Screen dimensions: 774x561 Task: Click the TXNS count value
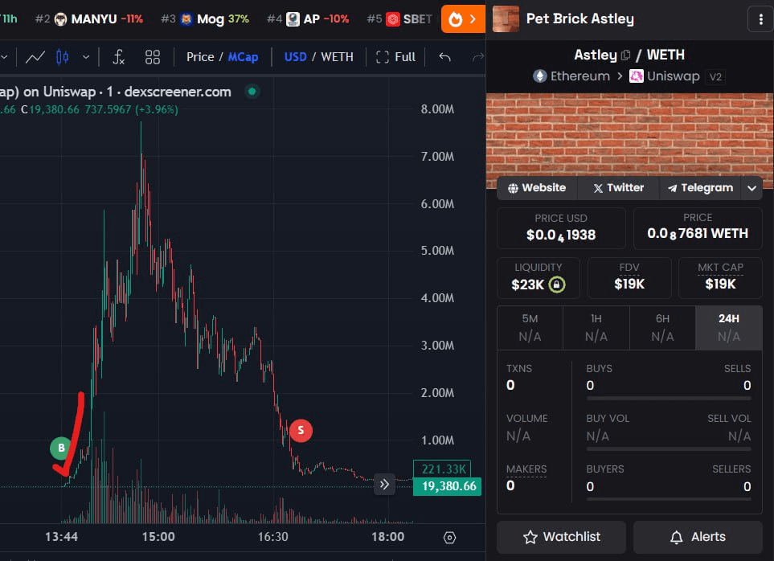click(510, 385)
